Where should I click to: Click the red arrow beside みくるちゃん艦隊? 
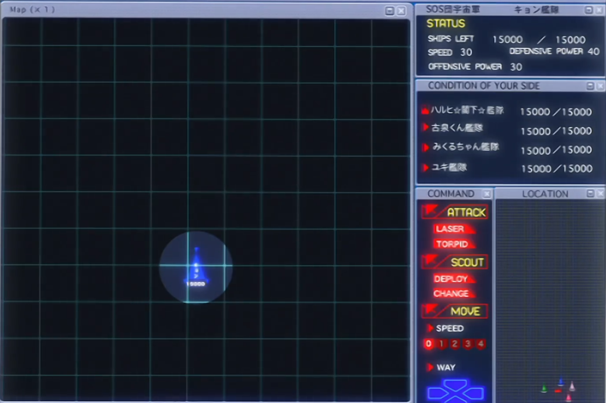click(x=426, y=147)
